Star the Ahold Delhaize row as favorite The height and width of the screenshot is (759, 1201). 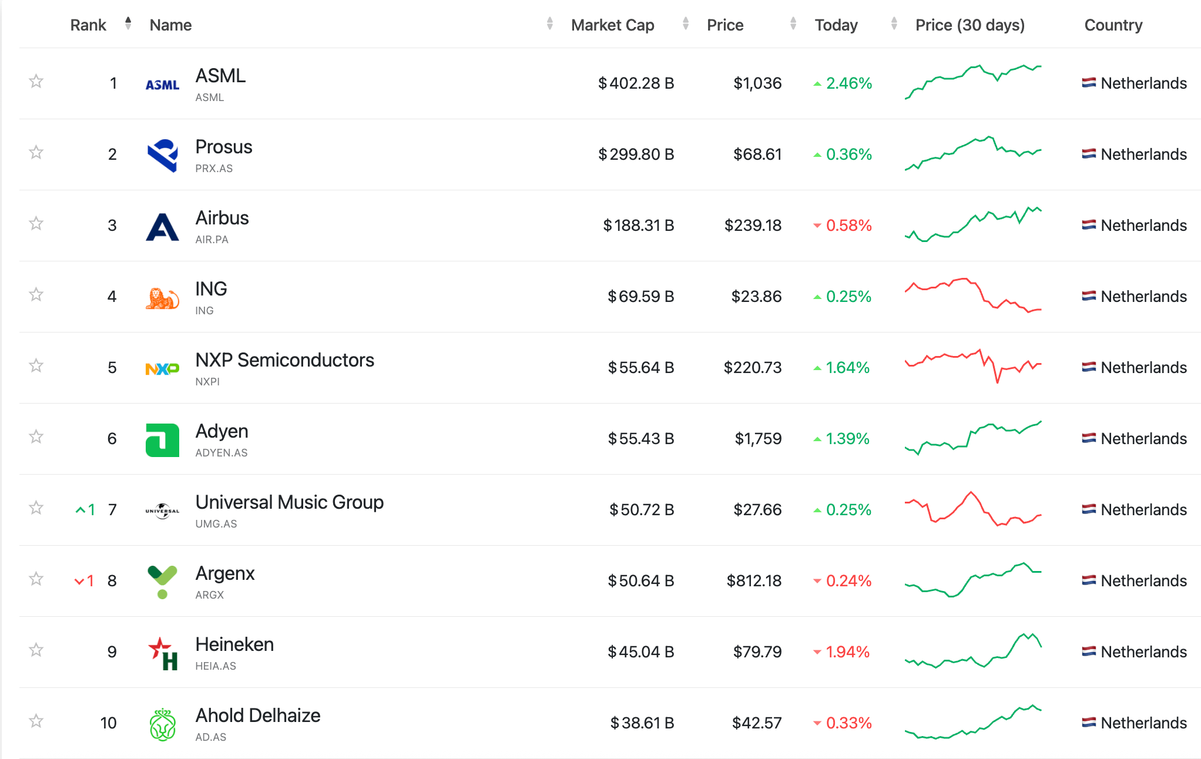pos(36,721)
